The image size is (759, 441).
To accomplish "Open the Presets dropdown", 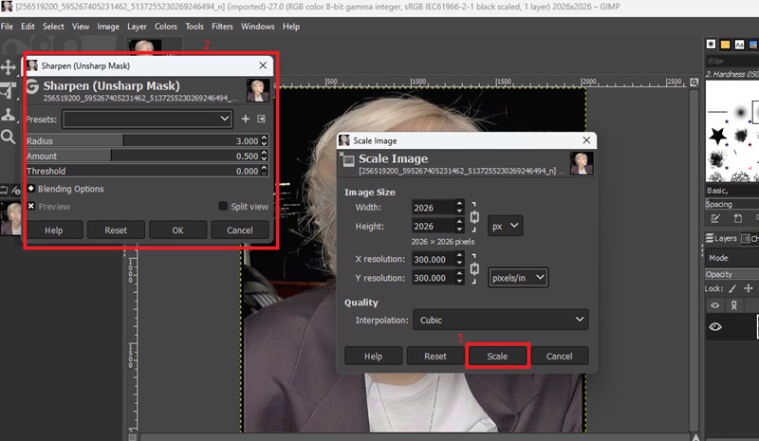I will click(x=148, y=119).
